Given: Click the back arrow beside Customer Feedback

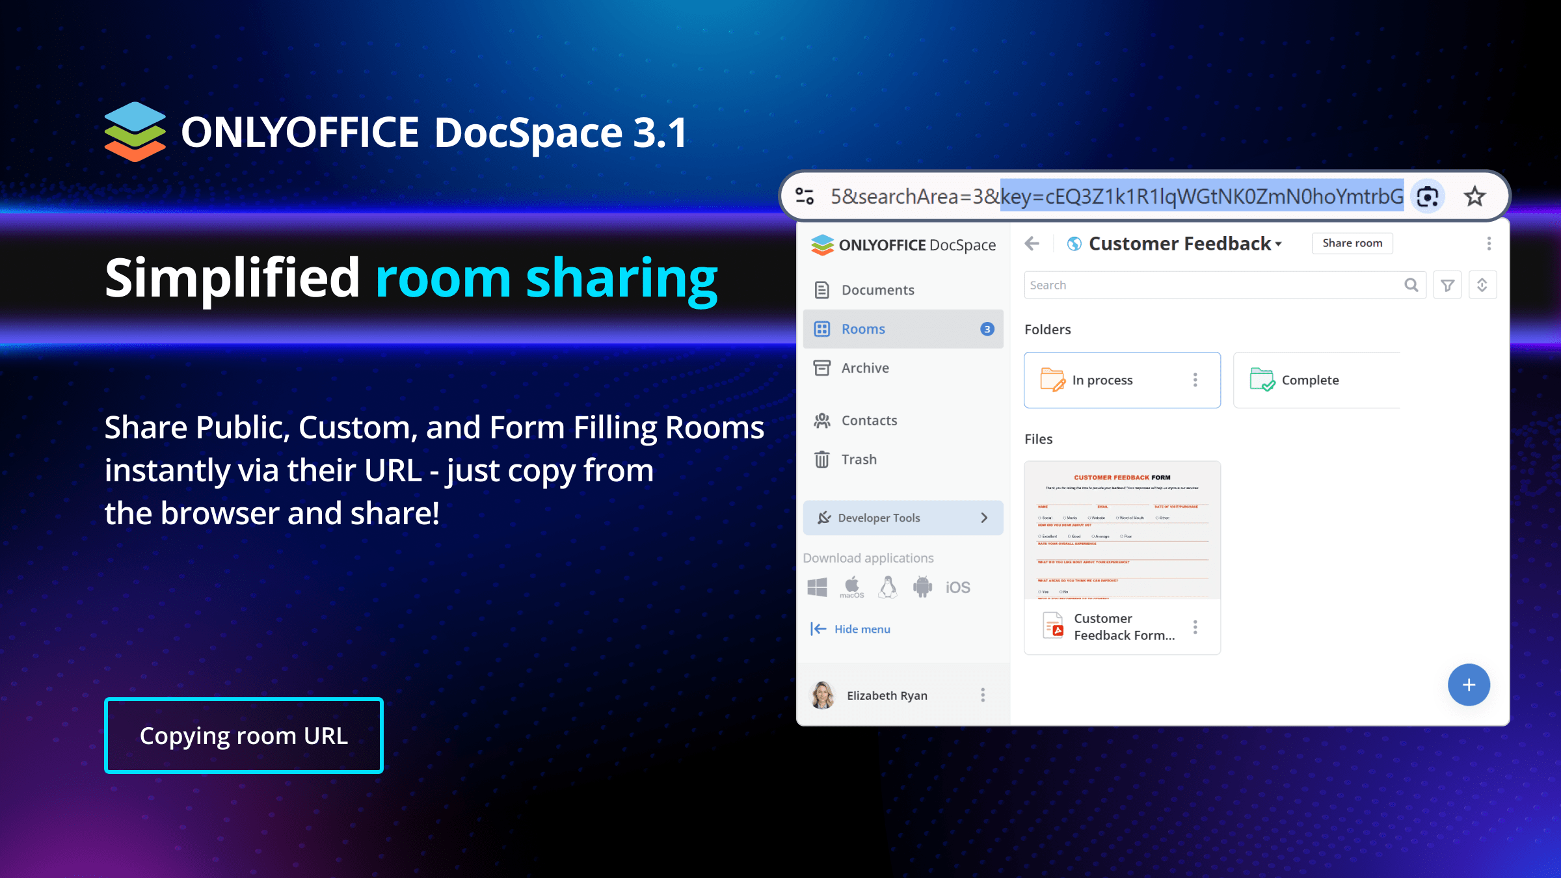Looking at the screenshot, I should pos(1032,244).
